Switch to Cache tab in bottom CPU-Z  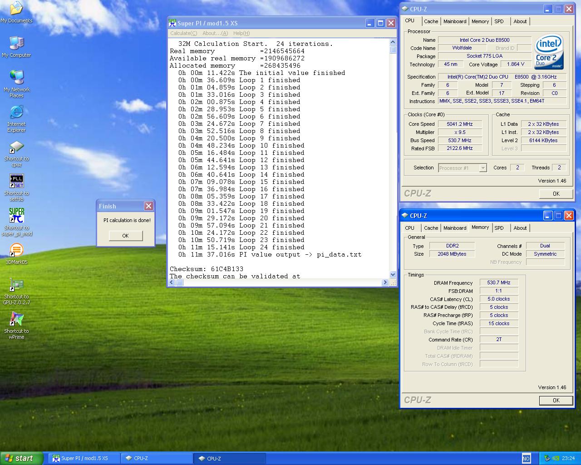click(431, 228)
